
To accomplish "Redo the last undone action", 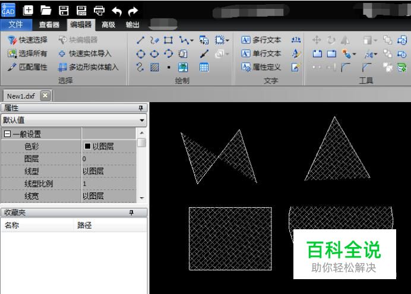I will 133,11.
